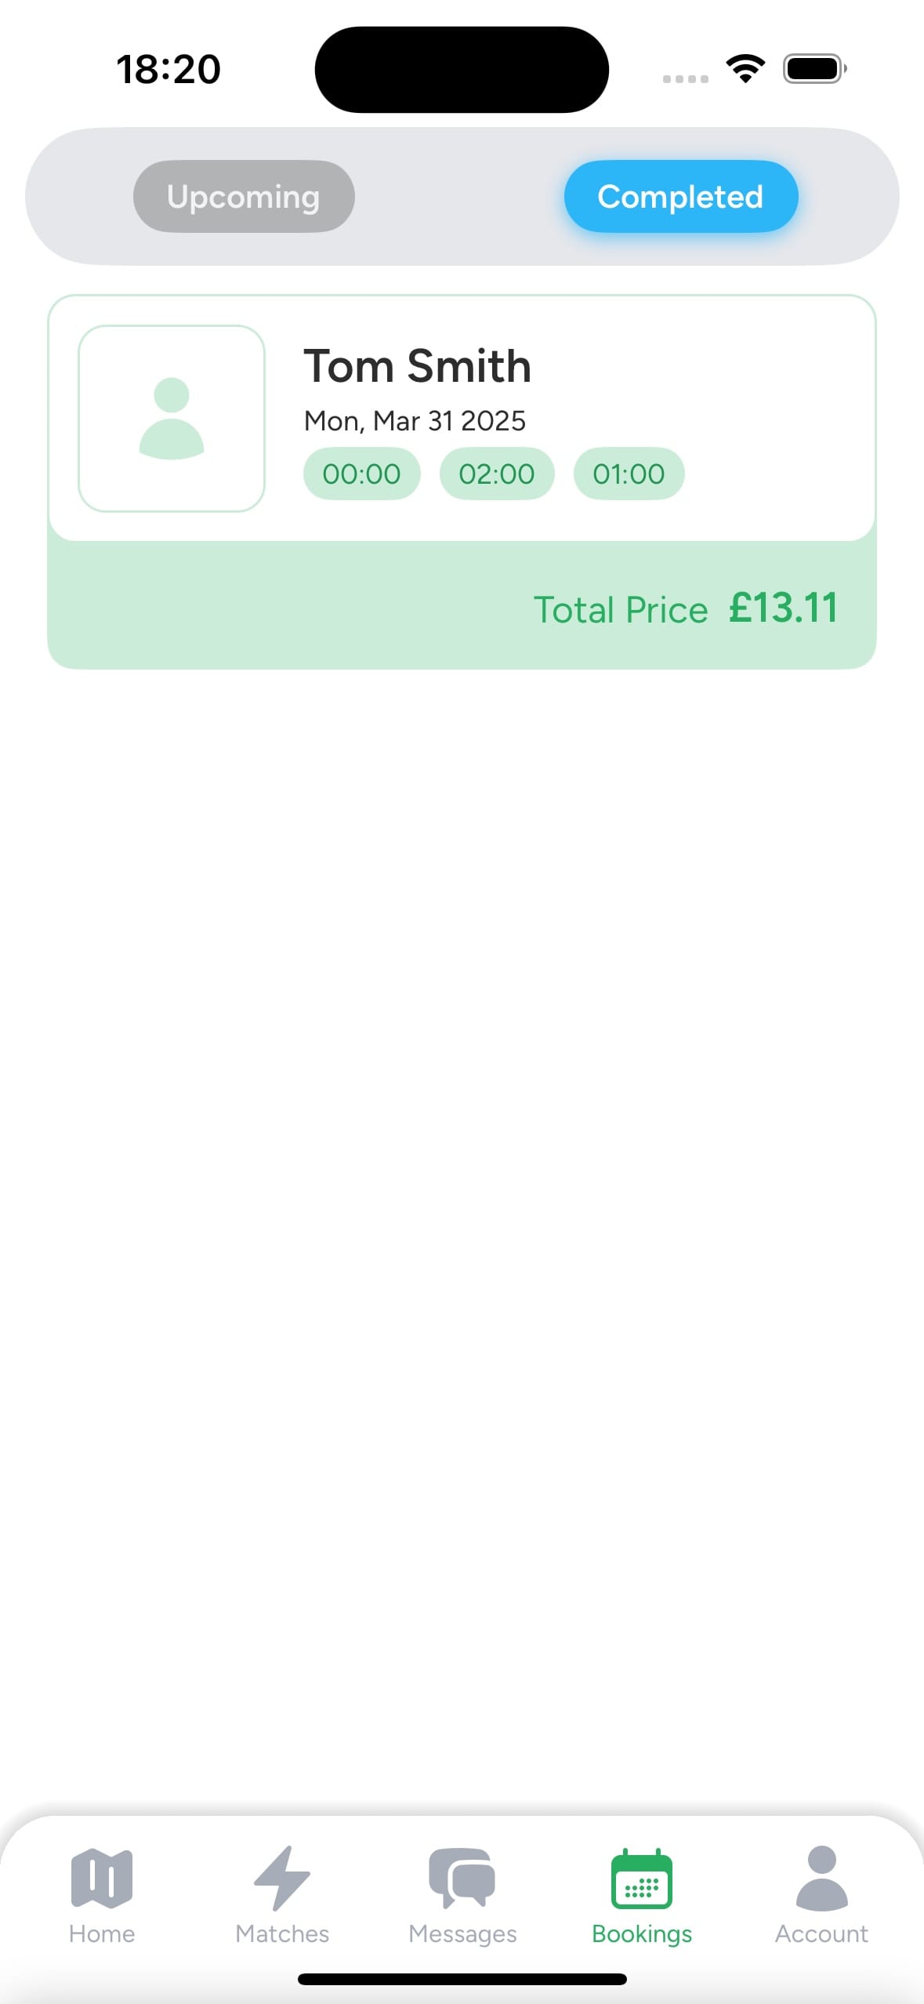Select the 01:00 time slot chip
This screenshot has height=2004, width=924.
(x=629, y=474)
